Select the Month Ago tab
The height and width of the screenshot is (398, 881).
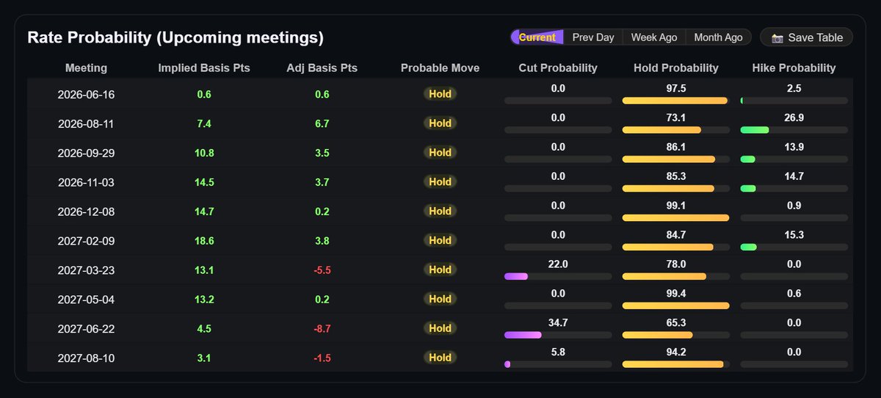click(719, 37)
